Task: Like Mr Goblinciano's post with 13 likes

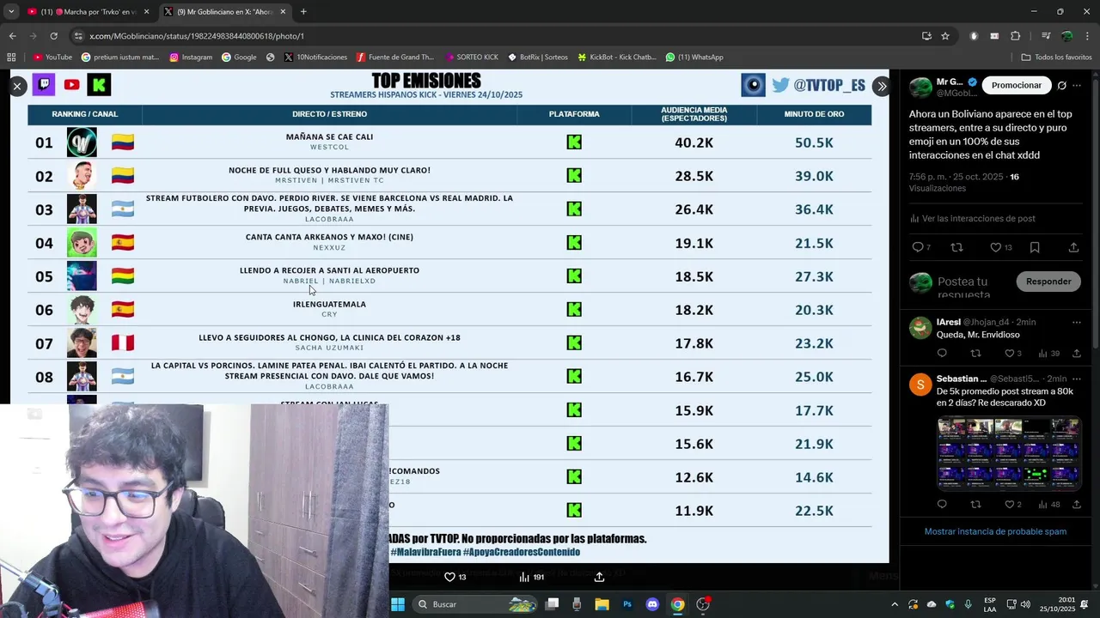Action: tap(995, 247)
